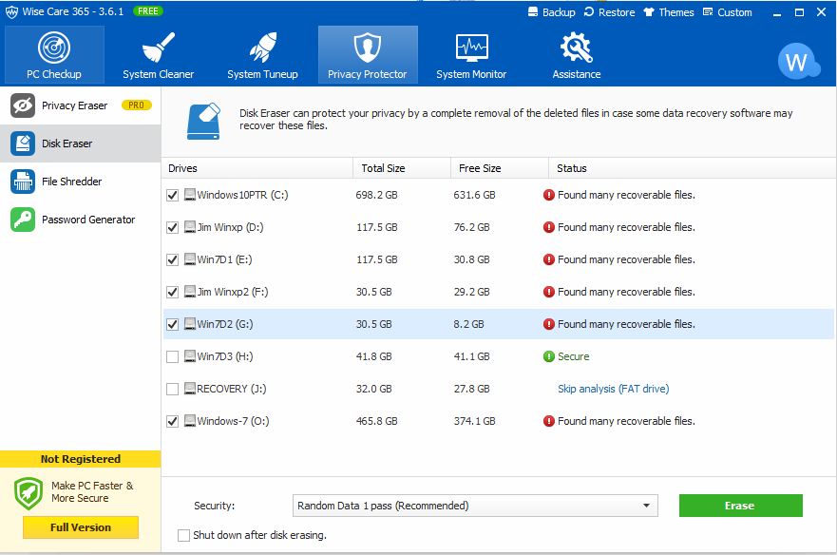Open Themes from the title bar

point(668,12)
